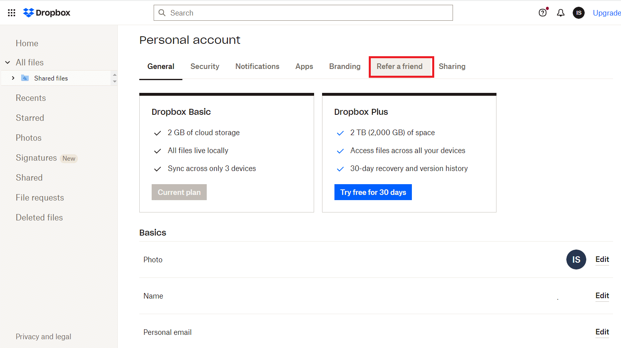Click the New badge beside Signatures
621x348 pixels.
pyautogui.click(x=69, y=159)
